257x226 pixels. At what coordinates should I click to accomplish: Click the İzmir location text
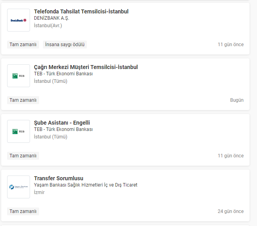tap(39, 192)
